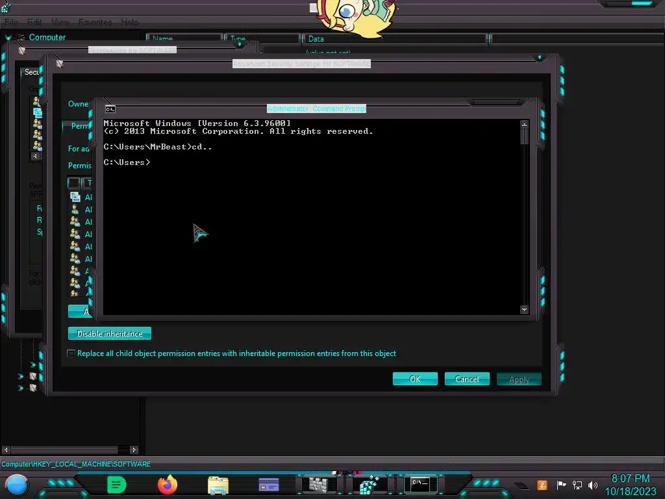Open the network tray icon
The width and height of the screenshot is (665, 499).
pos(577,485)
